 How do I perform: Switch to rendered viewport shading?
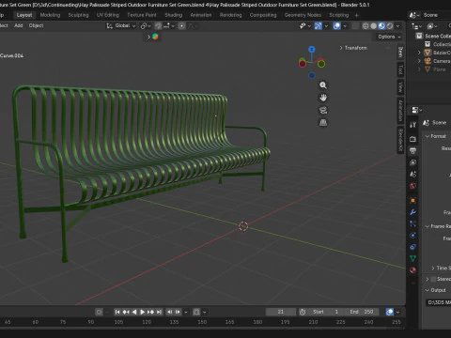[x=390, y=26]
